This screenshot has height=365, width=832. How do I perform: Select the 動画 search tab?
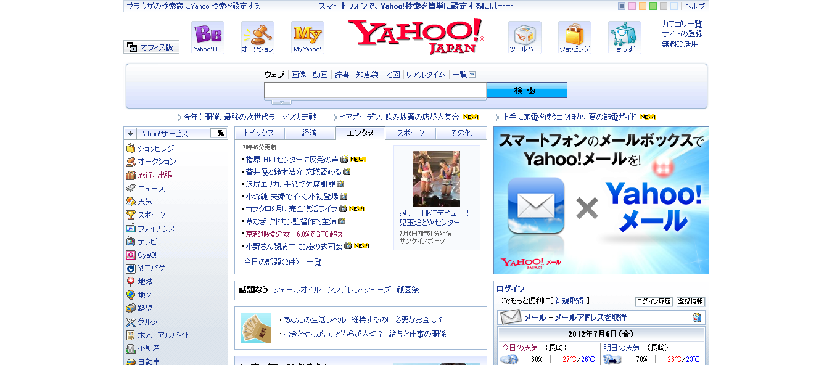320,75
